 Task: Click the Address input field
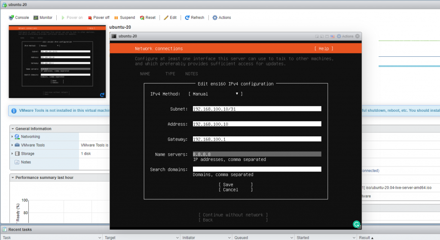coord(257,124)
